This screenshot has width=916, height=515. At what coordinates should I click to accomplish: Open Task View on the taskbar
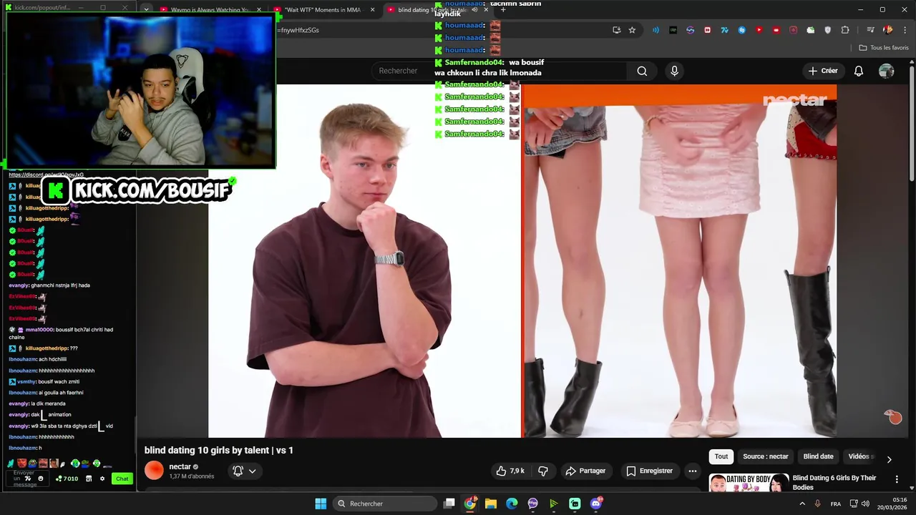coord(449,504)
